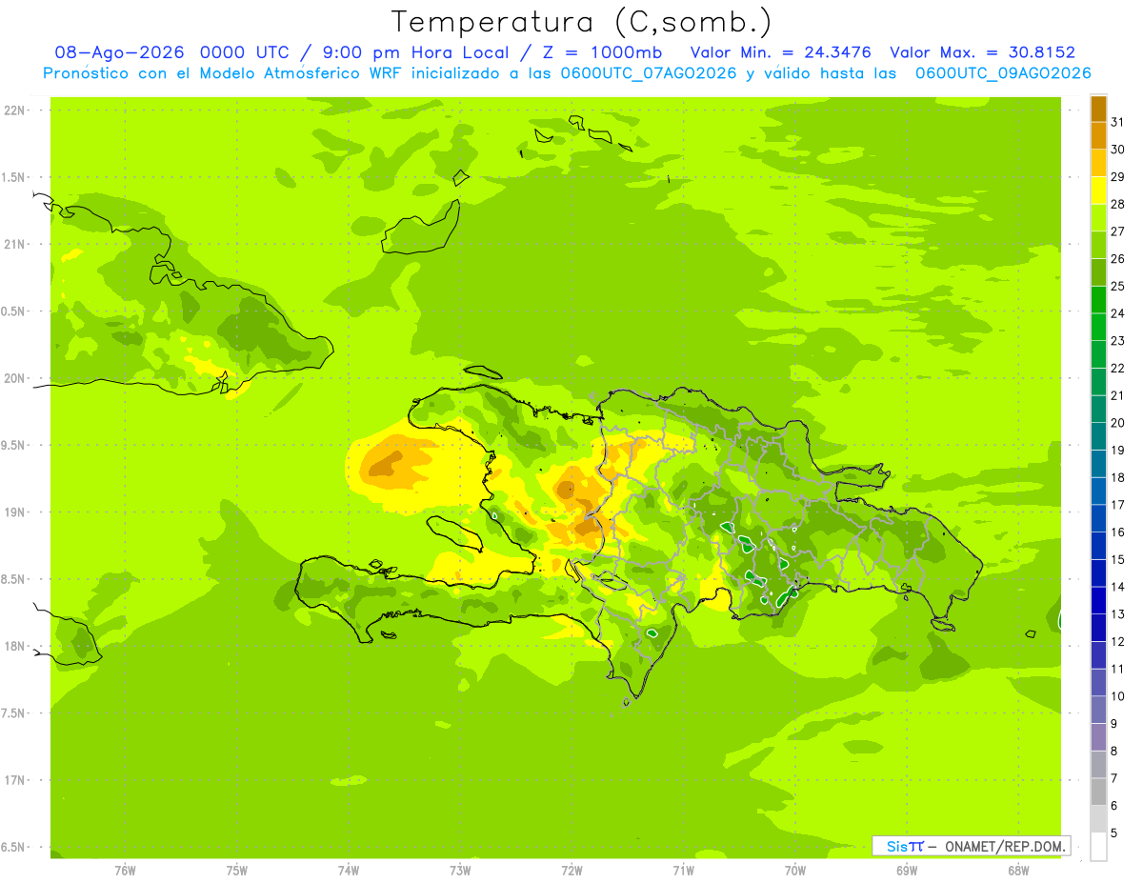This screenshot has width=1143, height=883.
Task: Click the orange legend swatch between 30 and 31
Action: [1098, 135]
